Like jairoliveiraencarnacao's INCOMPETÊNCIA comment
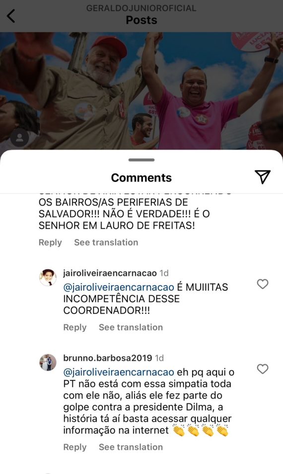Viewport: 283px width, 474px height. 263,284
